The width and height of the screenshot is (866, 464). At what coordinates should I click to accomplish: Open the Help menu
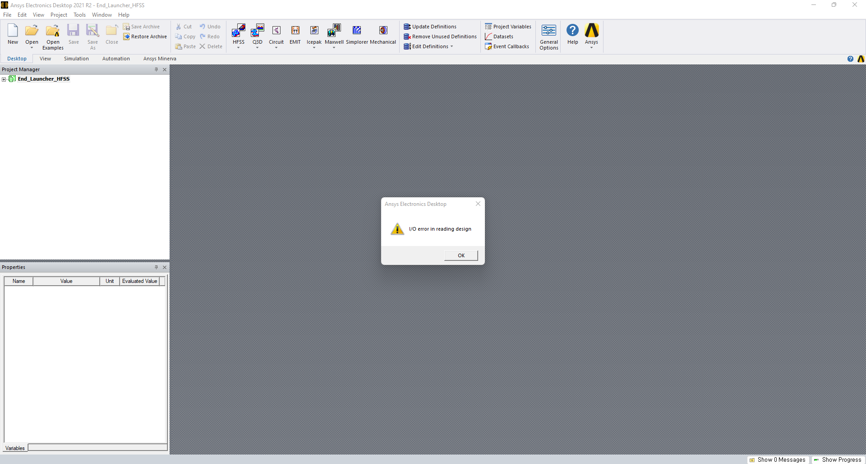tap(124, 15)
